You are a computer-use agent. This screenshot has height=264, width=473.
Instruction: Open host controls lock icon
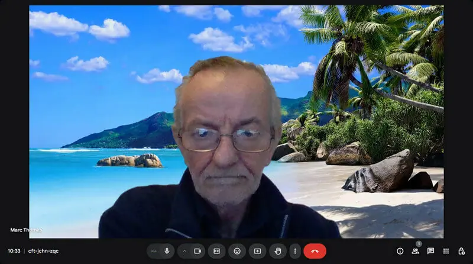pyautogui.click(x=461, y=251)
